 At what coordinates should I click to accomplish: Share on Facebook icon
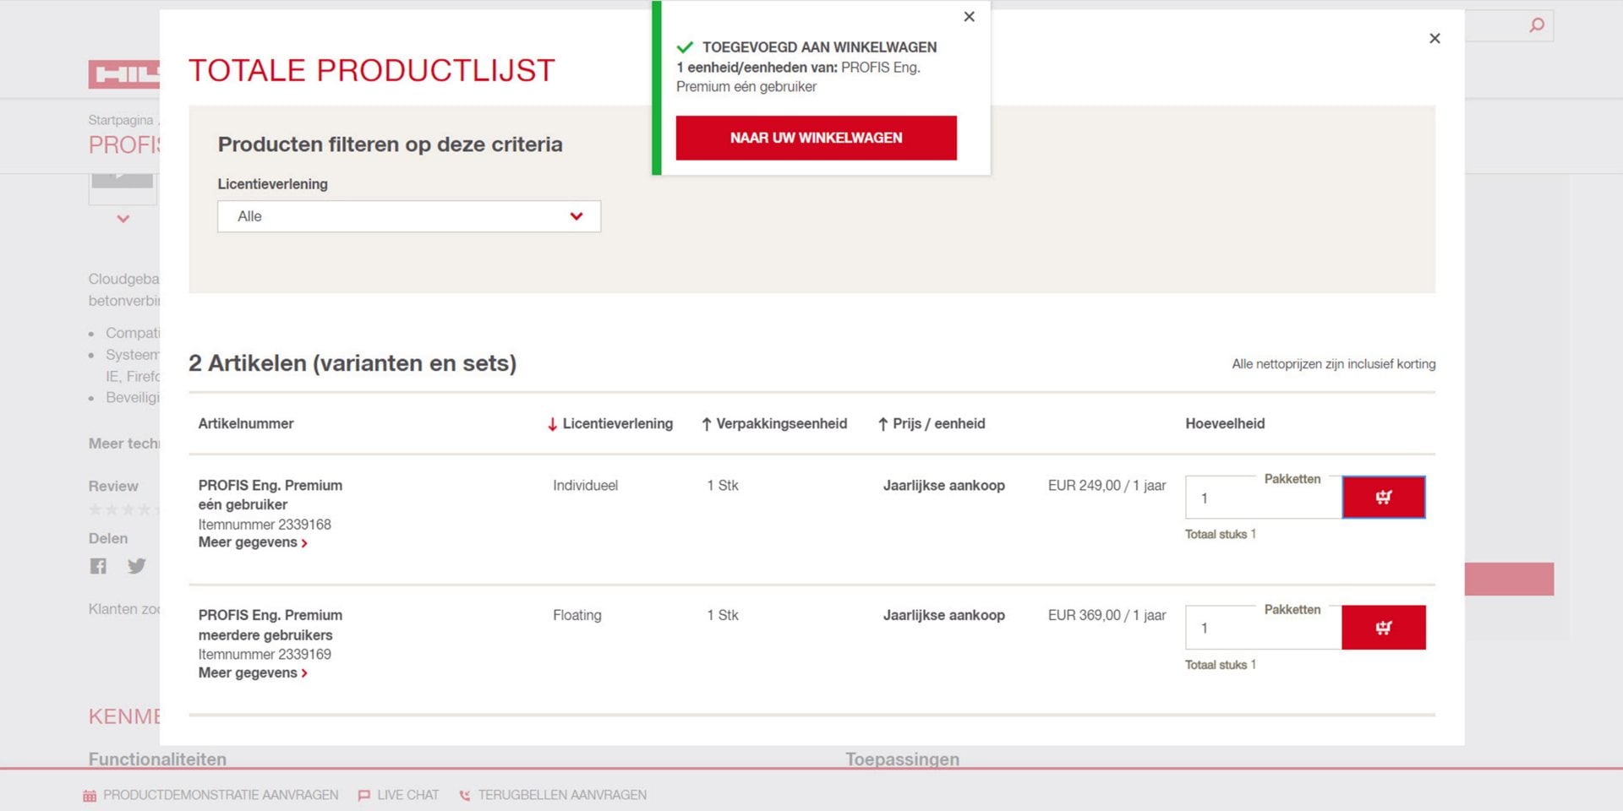(99, 566)
